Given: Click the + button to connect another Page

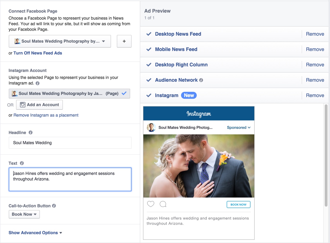Looking at the screenshot, I should click(x=124, y=41).
